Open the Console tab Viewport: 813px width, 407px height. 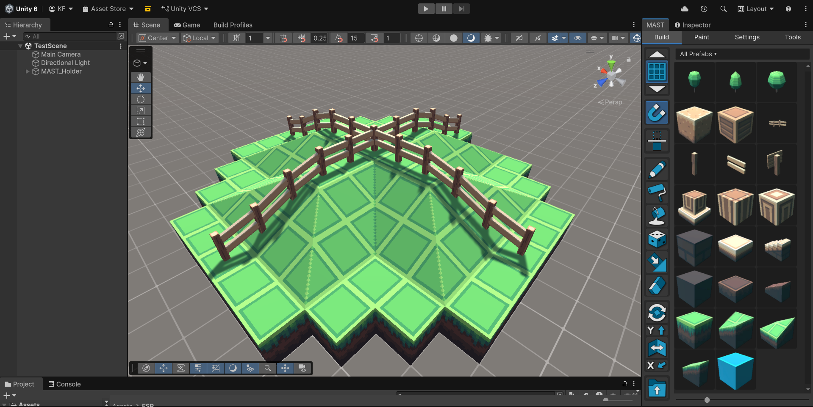[x=64, y=384]
